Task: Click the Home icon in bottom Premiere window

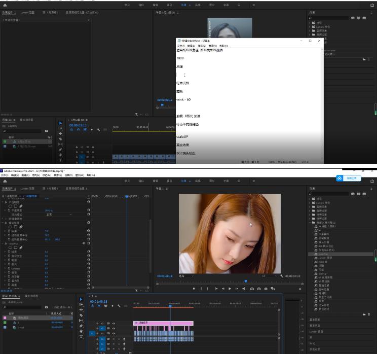Action: point(4,181)
